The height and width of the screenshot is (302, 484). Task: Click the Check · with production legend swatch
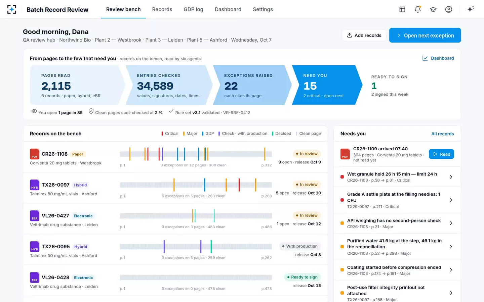click(x=219, y=134)
